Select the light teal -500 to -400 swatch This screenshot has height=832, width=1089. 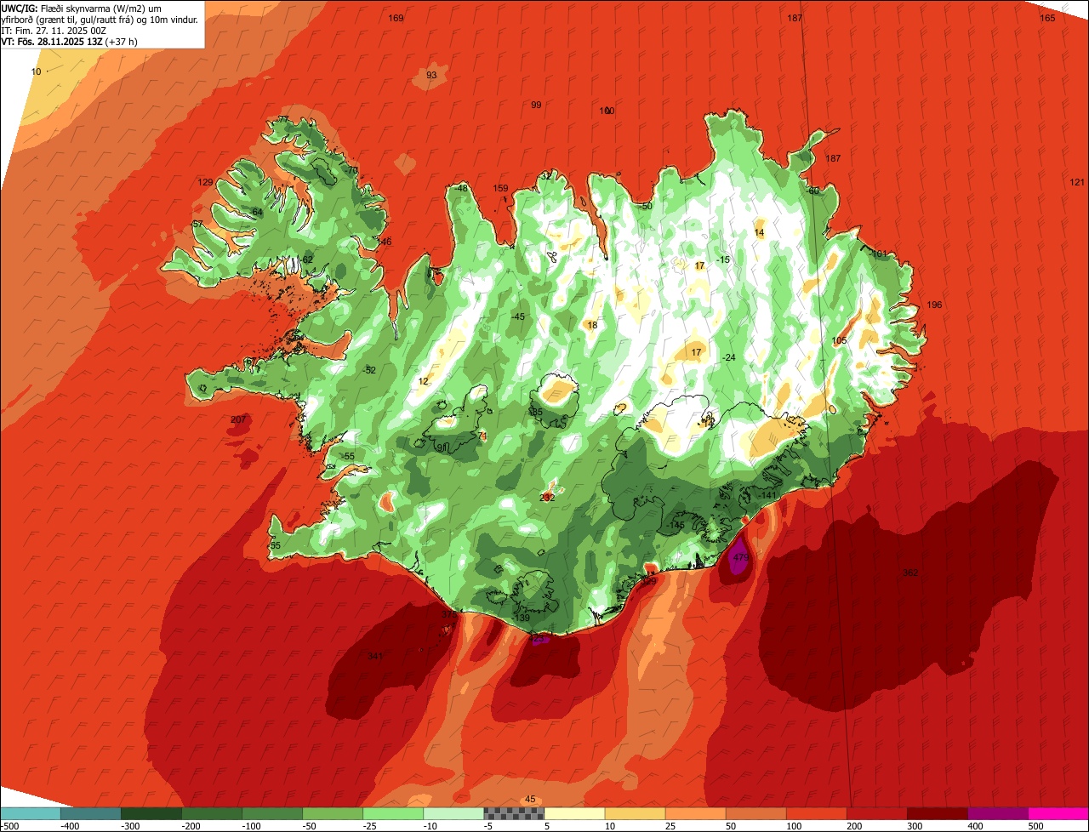(x=30, y=813)
